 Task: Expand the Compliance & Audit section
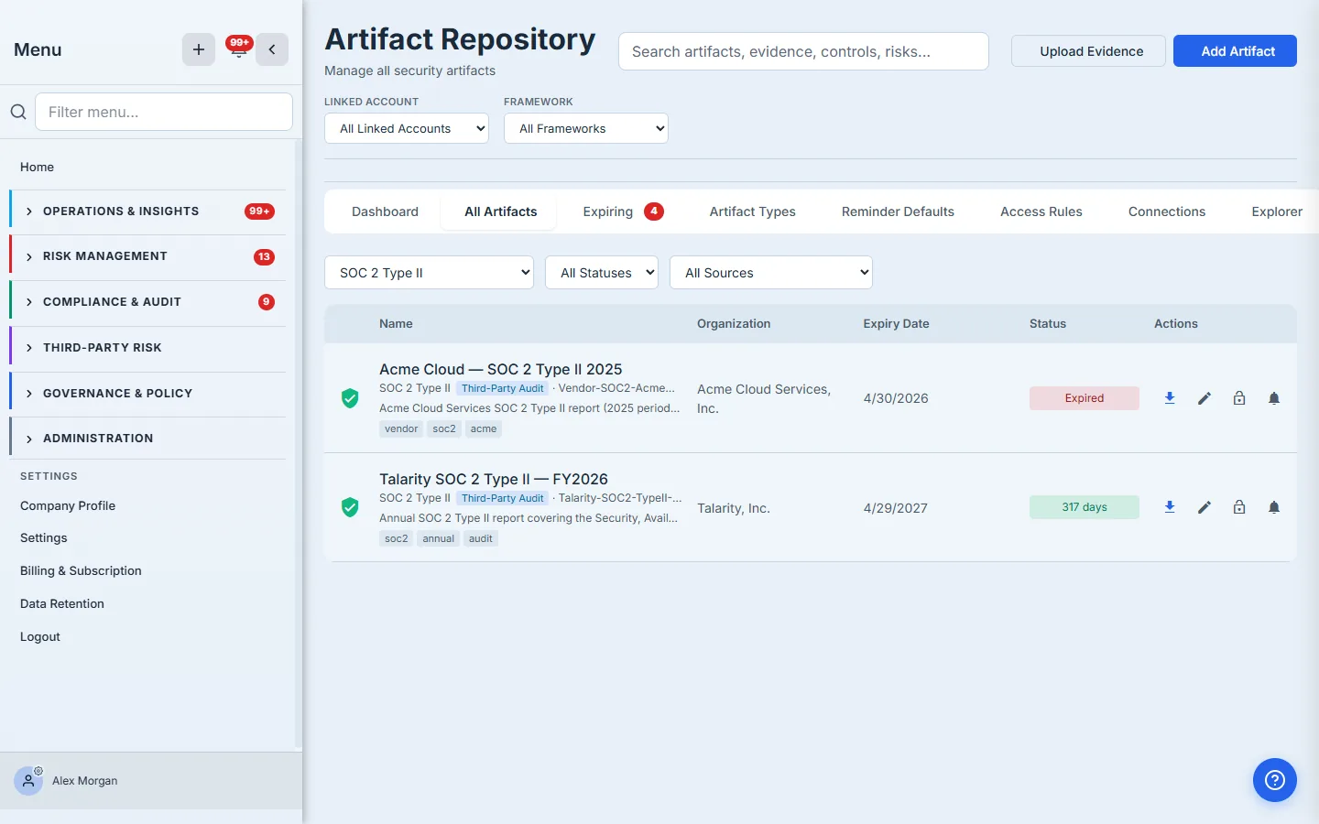point(147,302)
